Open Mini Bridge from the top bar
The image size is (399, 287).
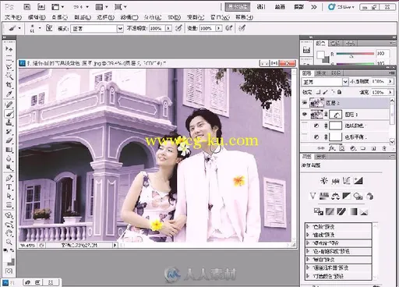click(x=41, y=7)
